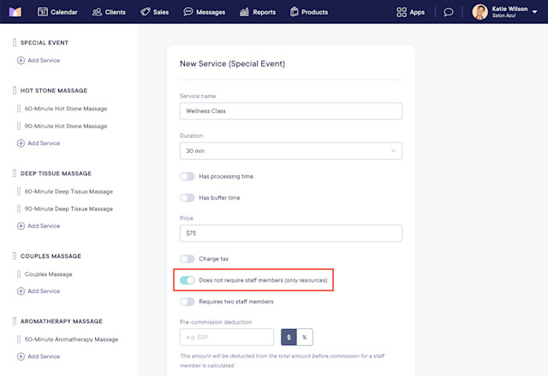Click the Mangomint logo icon
The image size is (548, 376).
pyautogui.click(x=15, y=12)
